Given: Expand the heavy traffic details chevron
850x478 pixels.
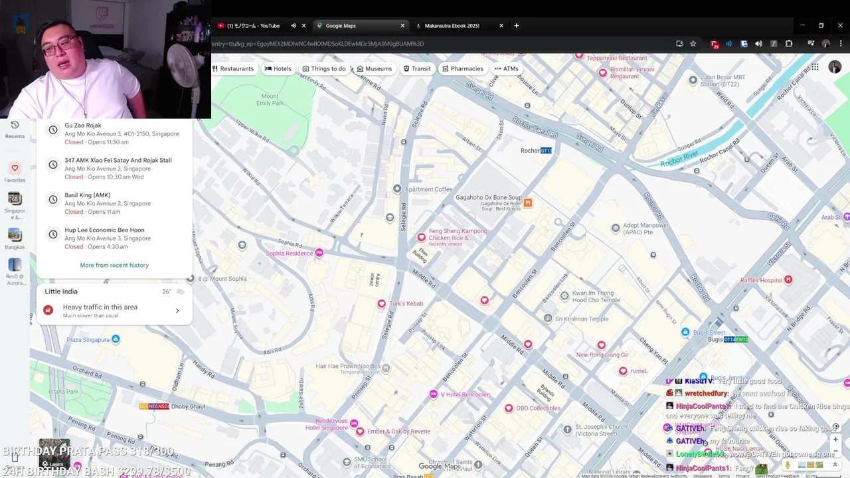Looking at the screenshot, I should coord(177,311).
